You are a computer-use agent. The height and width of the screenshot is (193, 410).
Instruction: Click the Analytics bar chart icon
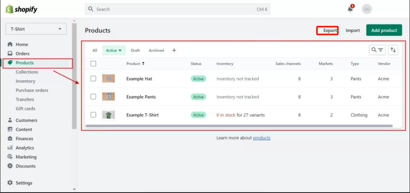(x=10, y=148)
